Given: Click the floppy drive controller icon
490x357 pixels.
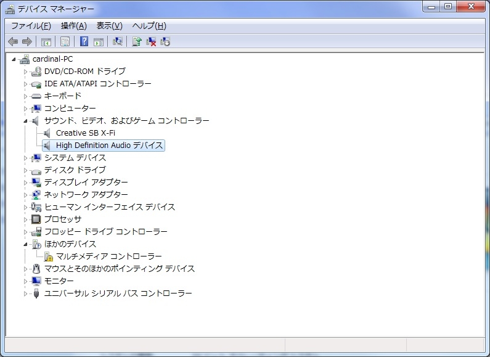Looking at the screenshot, I should (36, 232).
